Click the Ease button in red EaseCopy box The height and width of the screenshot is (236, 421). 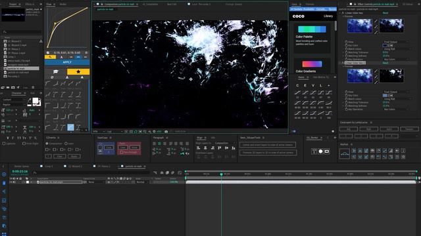[123, 147]
